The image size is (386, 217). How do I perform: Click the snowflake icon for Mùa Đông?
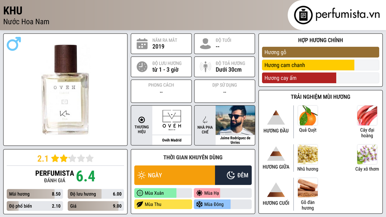point(199,204)
